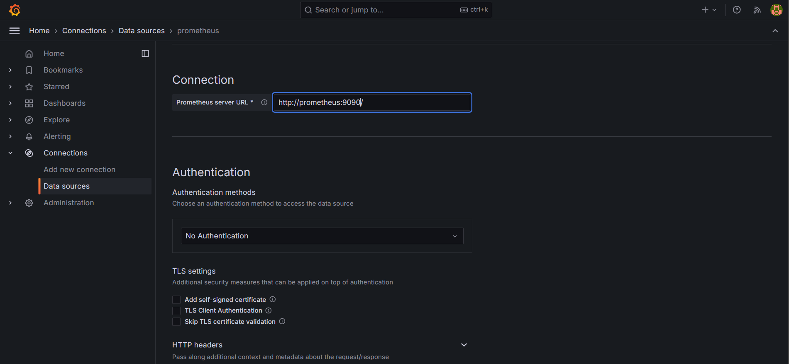Expand the Explore section arrow
789x364 pixels.
click(x=10, y=120)
